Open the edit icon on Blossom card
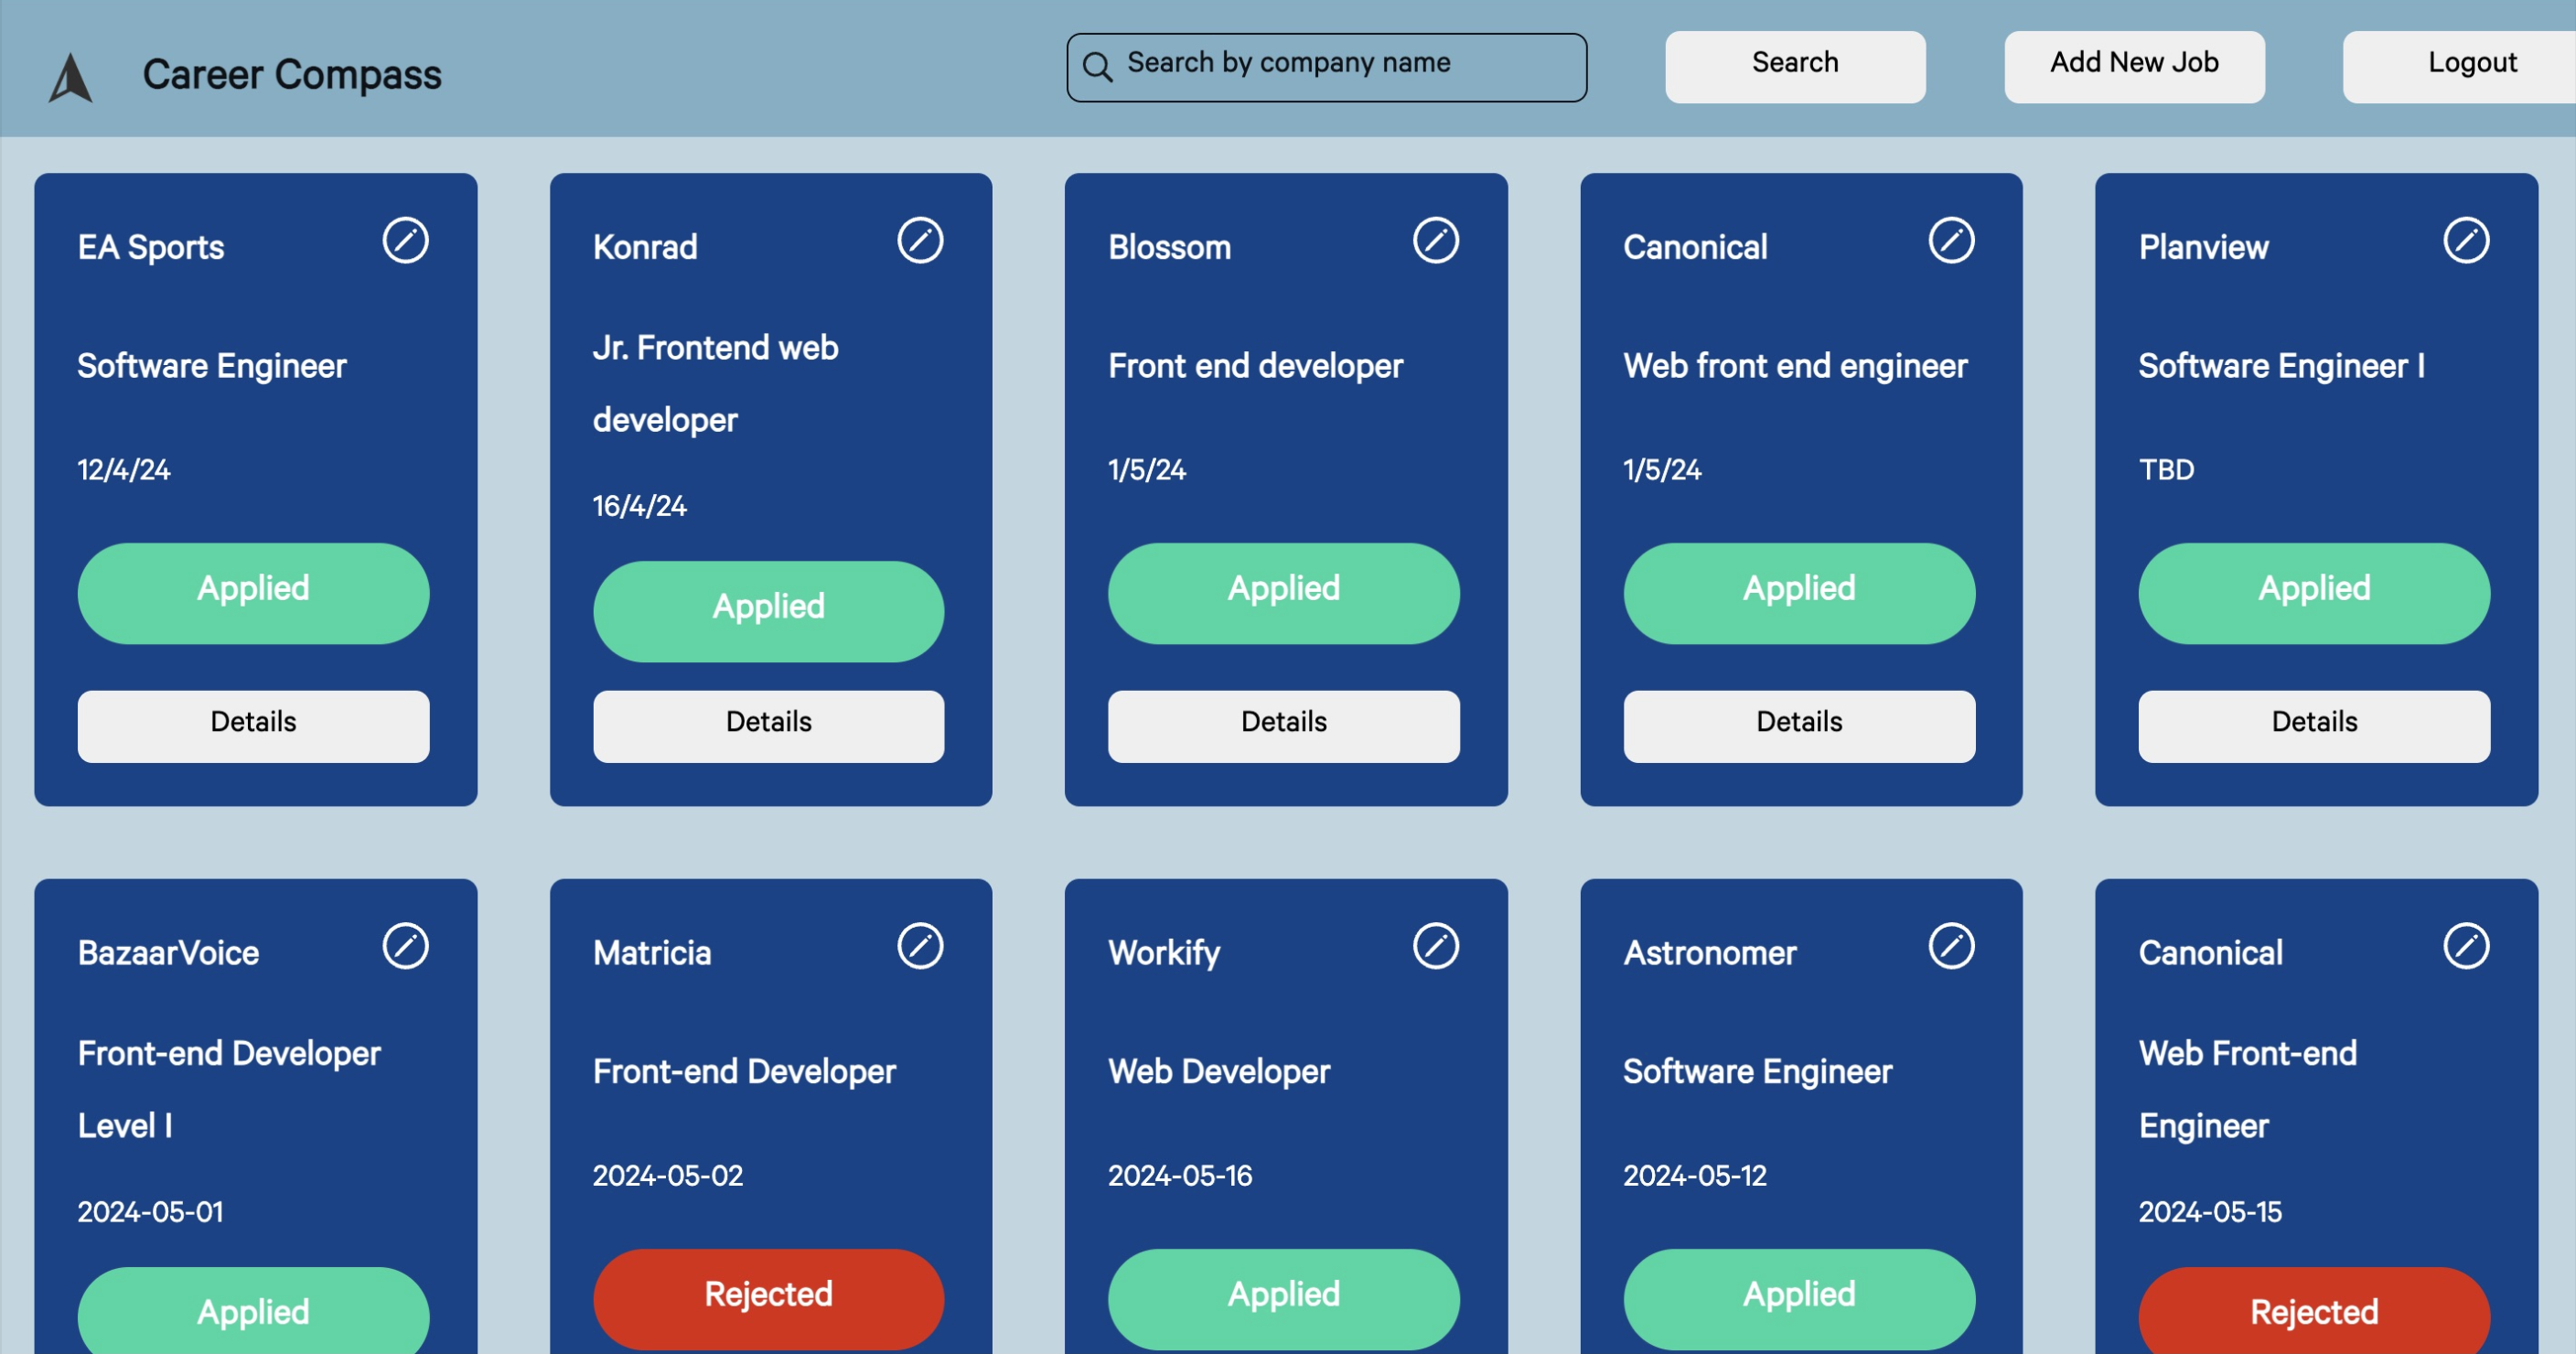This screenshot has width=2576, height=1354. pyautogui.click(x=1436, y=241)
